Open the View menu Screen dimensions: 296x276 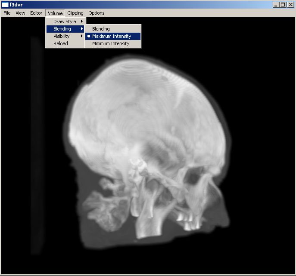[20, 13]
